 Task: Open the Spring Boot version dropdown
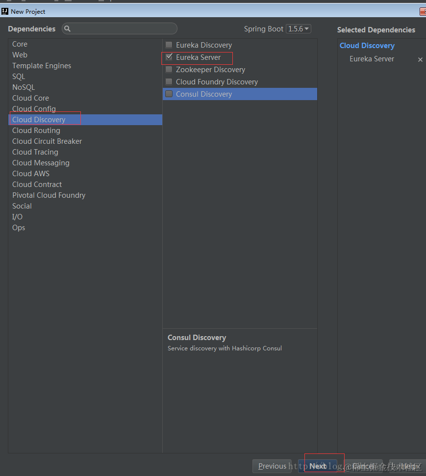(x=299, y=29)
